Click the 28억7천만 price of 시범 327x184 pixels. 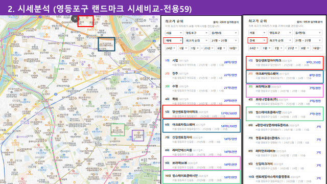coord(230,62)
